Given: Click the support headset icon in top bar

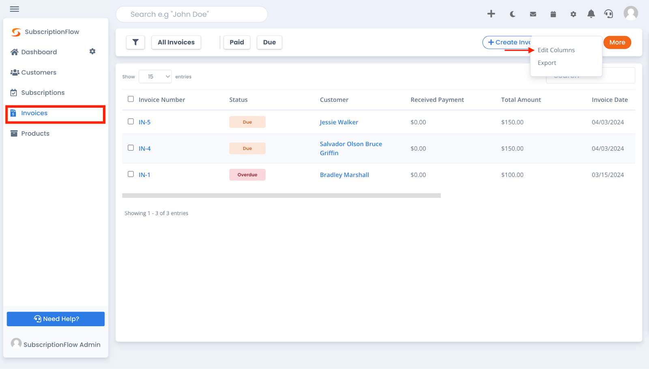Looking at the screenshot, I should click(x=608, y=14).
